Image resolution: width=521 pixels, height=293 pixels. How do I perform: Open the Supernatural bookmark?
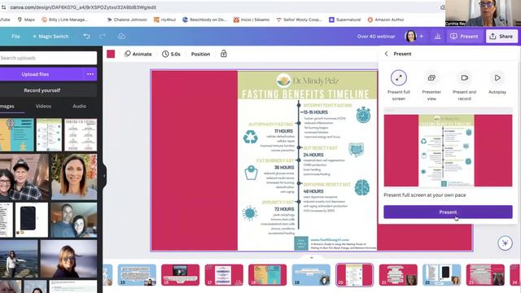pos(344,20)
